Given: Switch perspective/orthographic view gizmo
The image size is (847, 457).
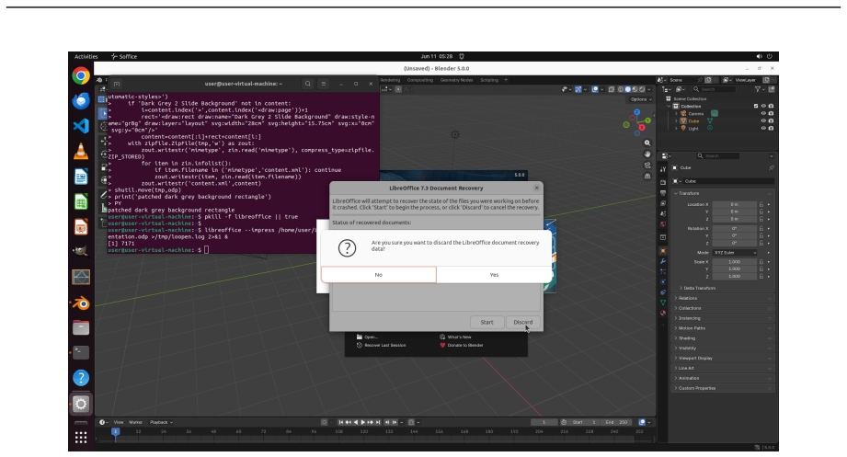Looking at the screenshot, I should point(647,177).
